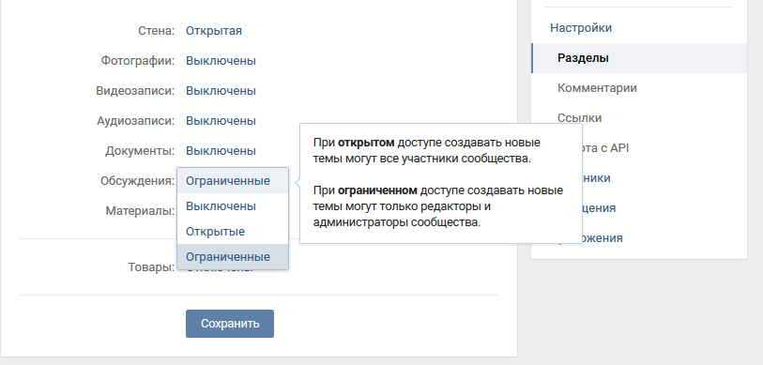The image size is (763, 365).
Task: Open Видеозаписи Выключены selector
Action: tap(221, 91)
